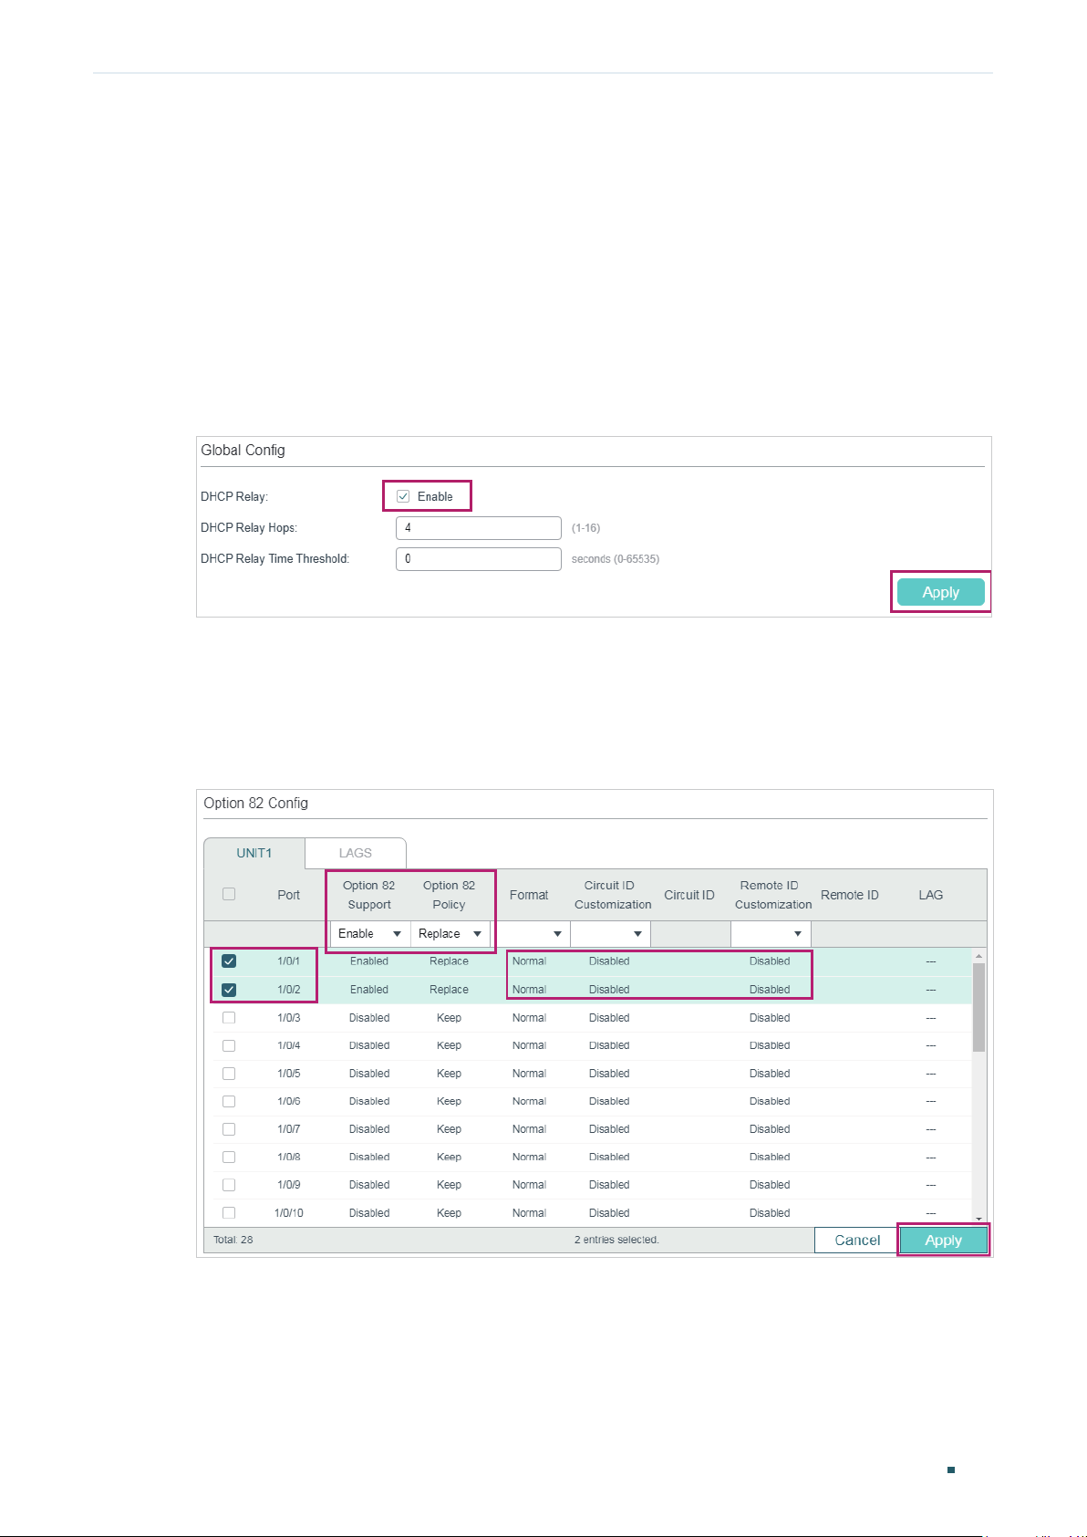Screen dimensions: 1087x1537
Task: Edit the DHCP Relay Time Threshold field
Action: pos(478,559)
